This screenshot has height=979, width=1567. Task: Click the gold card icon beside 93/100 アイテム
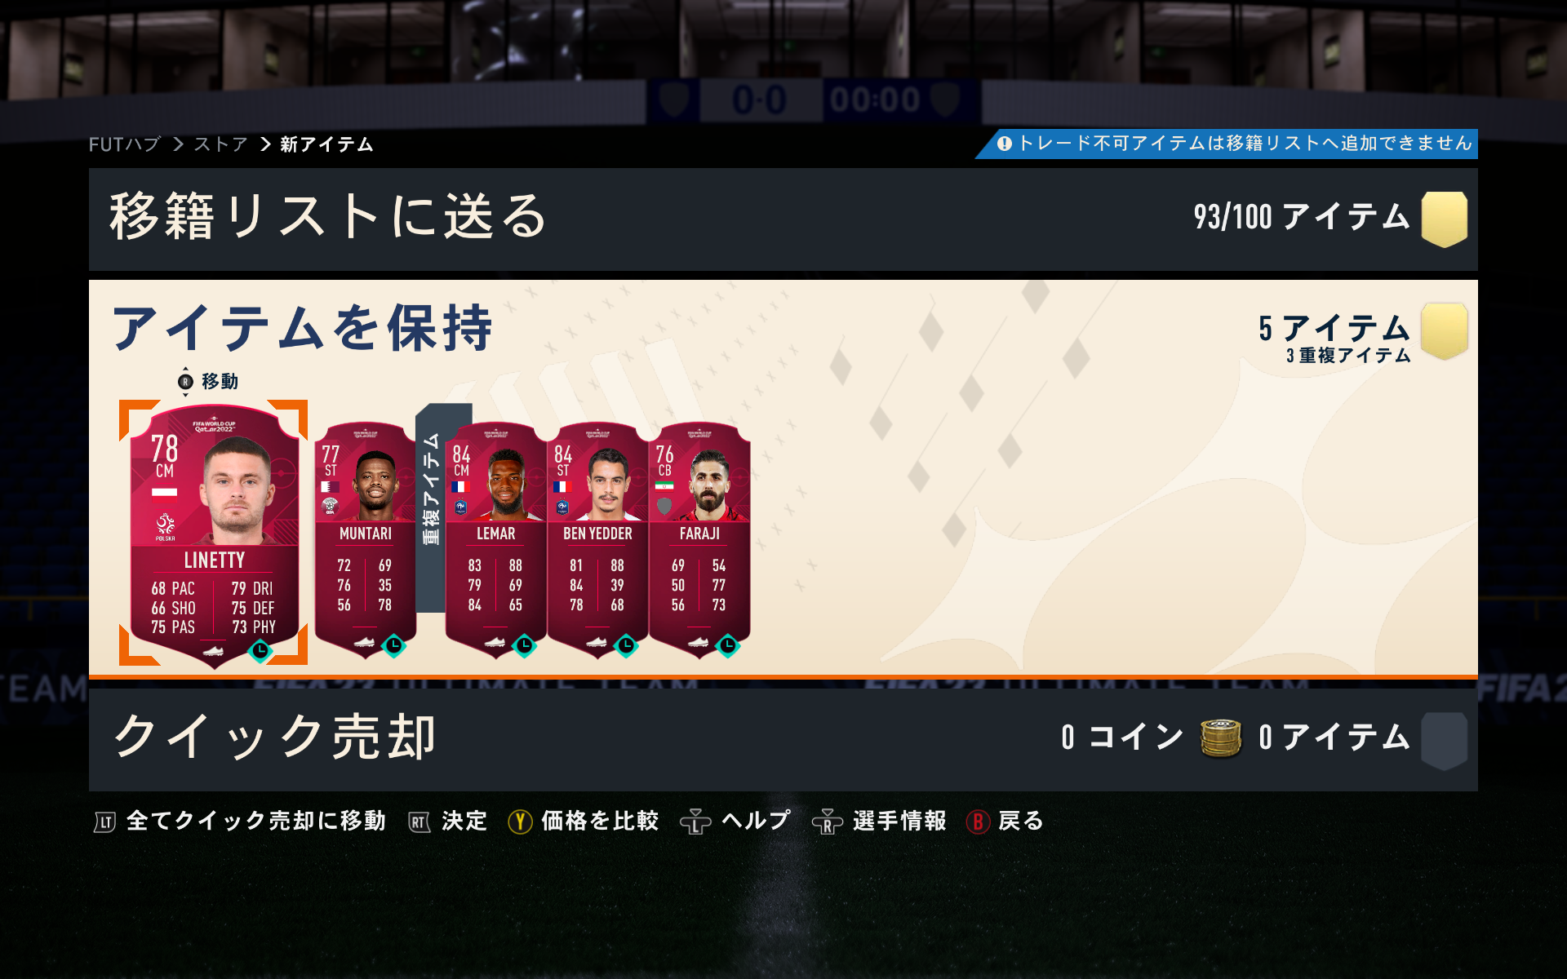tap(1445, 219)
